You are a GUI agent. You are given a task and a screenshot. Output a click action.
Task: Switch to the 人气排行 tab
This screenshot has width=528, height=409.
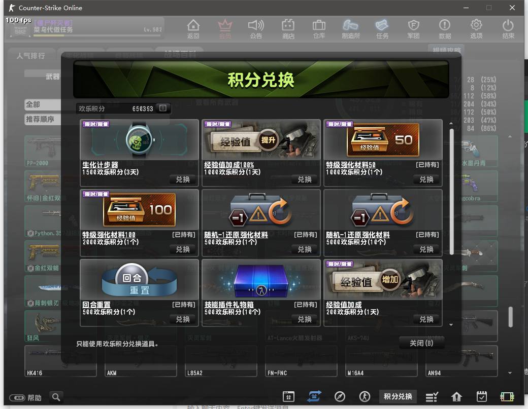[x=31, y=56]
